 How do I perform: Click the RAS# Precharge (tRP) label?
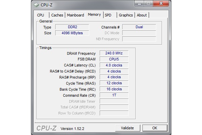(77, 77)
